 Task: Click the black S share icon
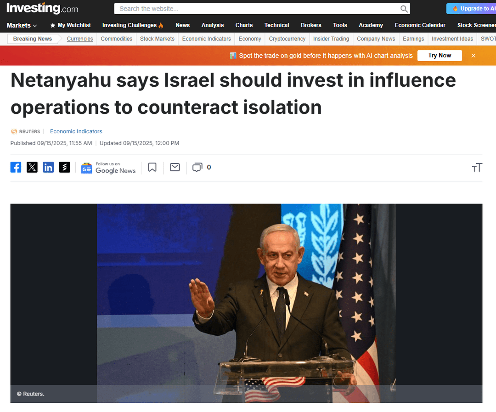(x=65, y=167)
